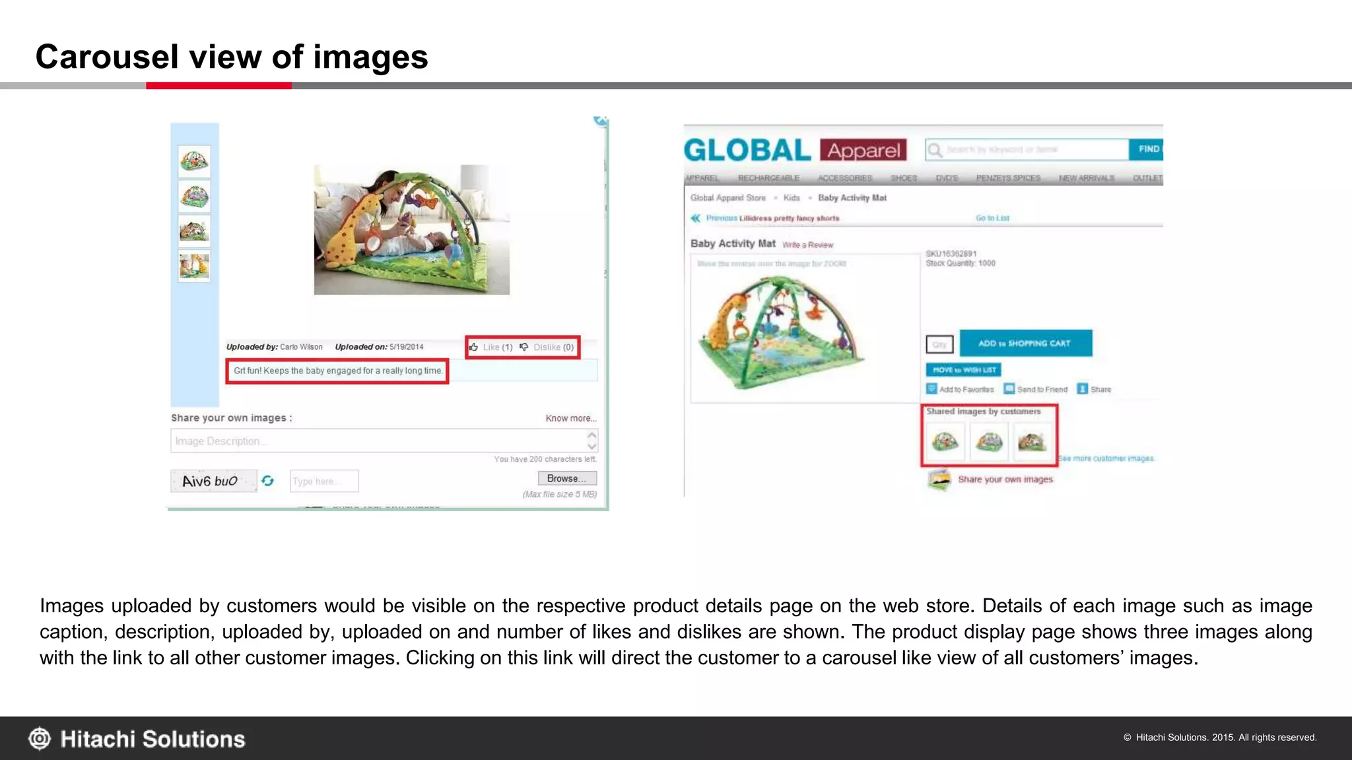Click the comment text Grt fun! Keeps the baby engaged
The width and height of the screenshot is (1352, 760).
338,371
